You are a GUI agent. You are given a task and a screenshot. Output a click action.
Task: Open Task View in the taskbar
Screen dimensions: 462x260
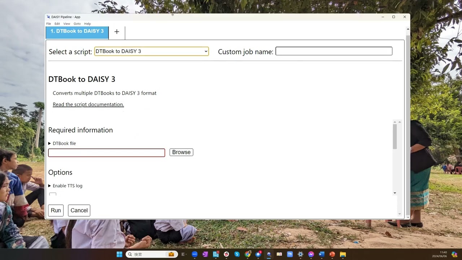(184, 254)
